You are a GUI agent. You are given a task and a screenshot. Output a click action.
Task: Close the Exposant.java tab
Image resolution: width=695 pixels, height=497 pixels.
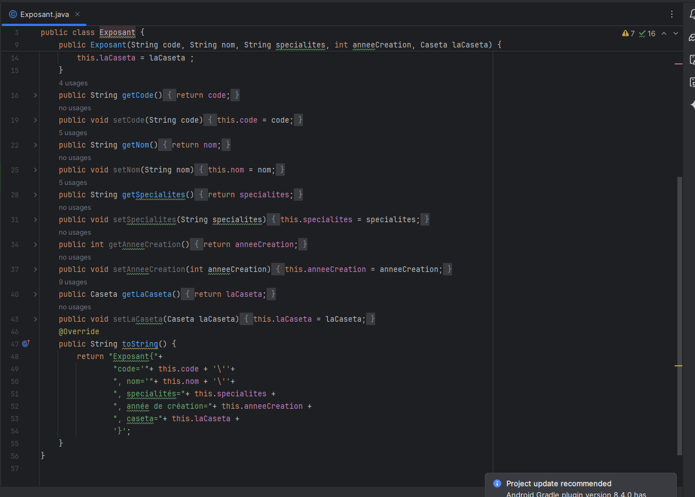click(77, 14)
